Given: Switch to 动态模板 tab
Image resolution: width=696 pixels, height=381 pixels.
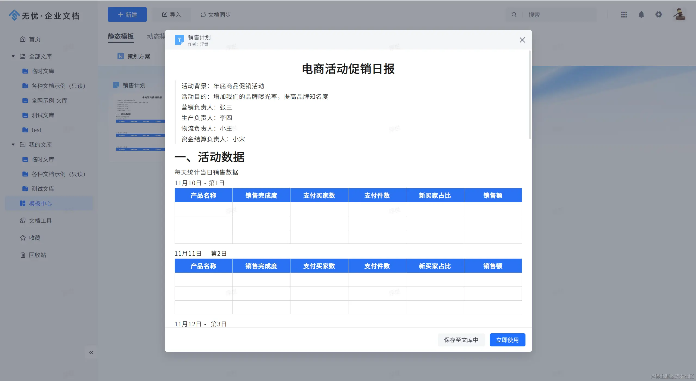Looking at the screenshot, I should [x=156, y=36].
